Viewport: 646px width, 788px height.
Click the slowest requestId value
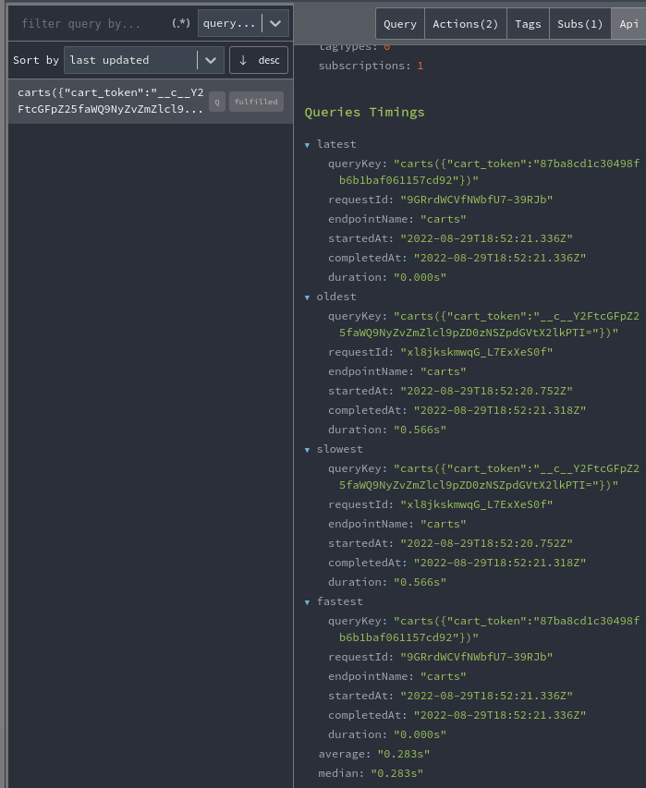[x=477, y=504]
